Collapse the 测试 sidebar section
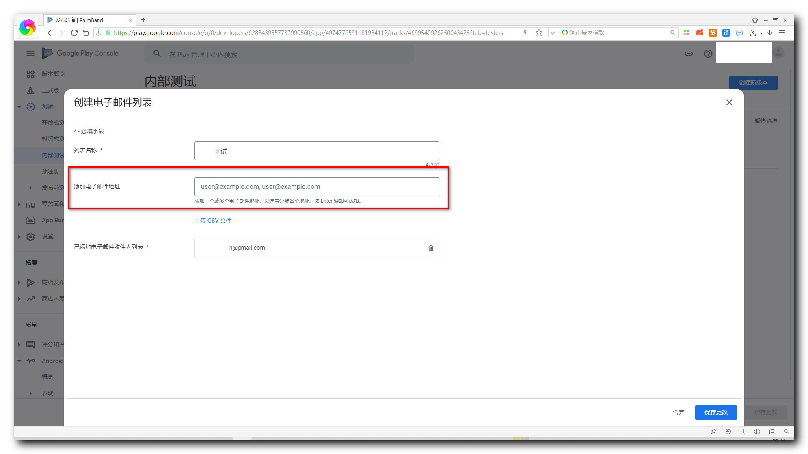 pyautogui.click(x=19, y=107)
